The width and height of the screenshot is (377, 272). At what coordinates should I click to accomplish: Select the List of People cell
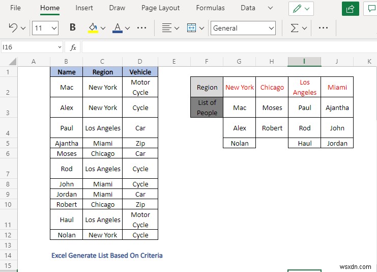(x=207, y=107)
